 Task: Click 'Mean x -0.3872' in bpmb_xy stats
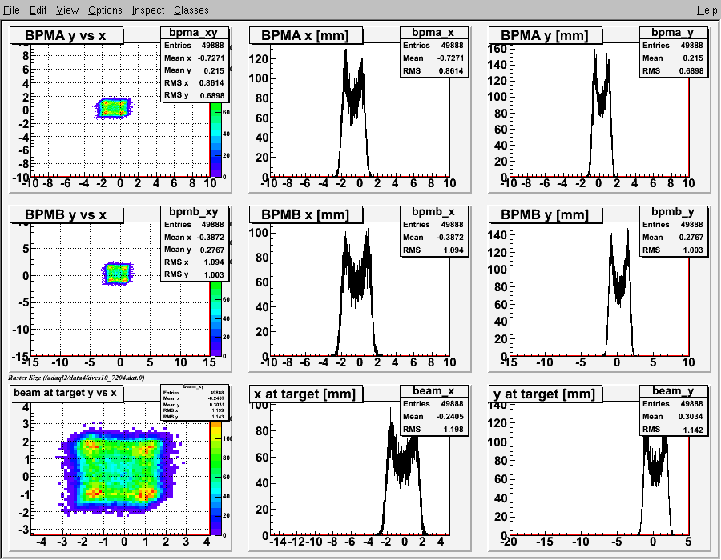pos(194,238)
